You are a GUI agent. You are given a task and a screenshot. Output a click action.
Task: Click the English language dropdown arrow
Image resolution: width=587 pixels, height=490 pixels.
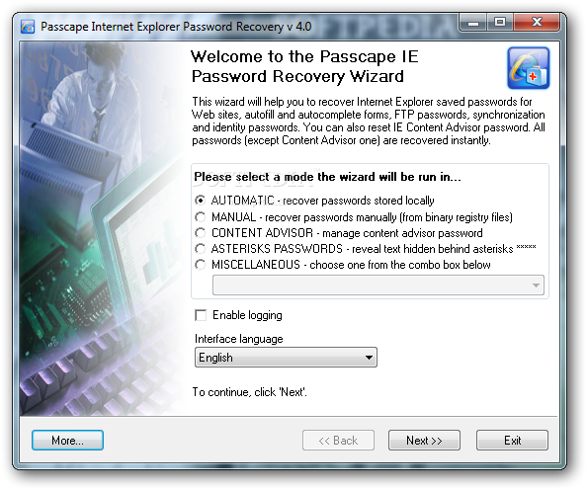coord(369,358)
